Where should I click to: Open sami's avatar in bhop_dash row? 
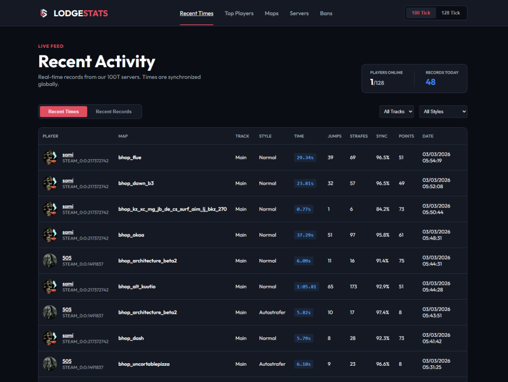(x=50, y=338)
